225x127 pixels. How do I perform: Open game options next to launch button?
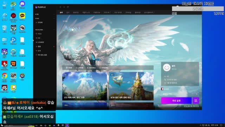(196, 101)
